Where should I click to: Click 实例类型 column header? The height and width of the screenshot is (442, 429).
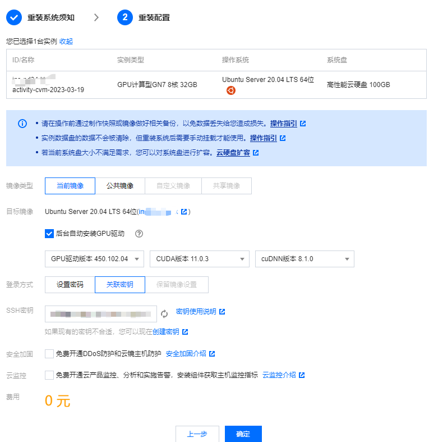(x=131, y=60)
